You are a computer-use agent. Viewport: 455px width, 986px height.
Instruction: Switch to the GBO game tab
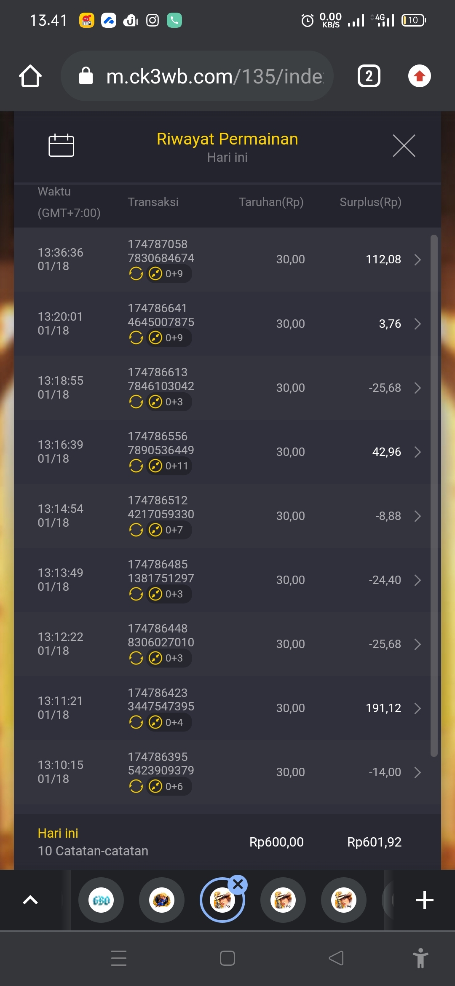[x=101, y=900]
